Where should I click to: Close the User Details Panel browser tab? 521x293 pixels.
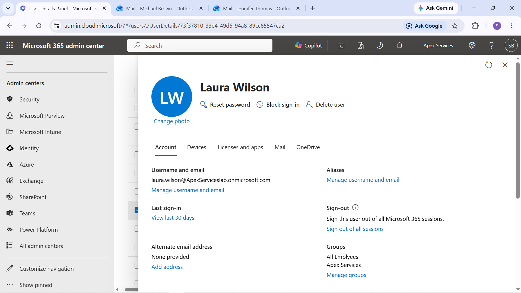[x=104, y=8]
